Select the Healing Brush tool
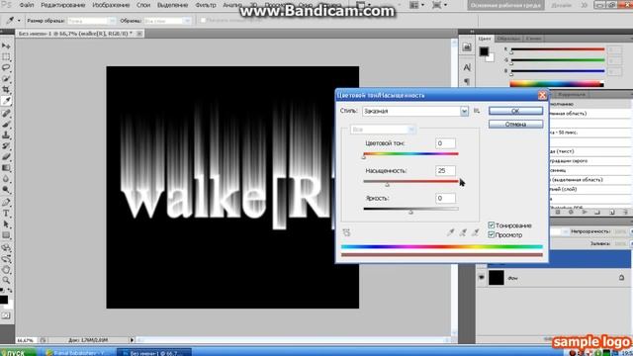Screen dimensions: 633x356 (x=6, y=114)
